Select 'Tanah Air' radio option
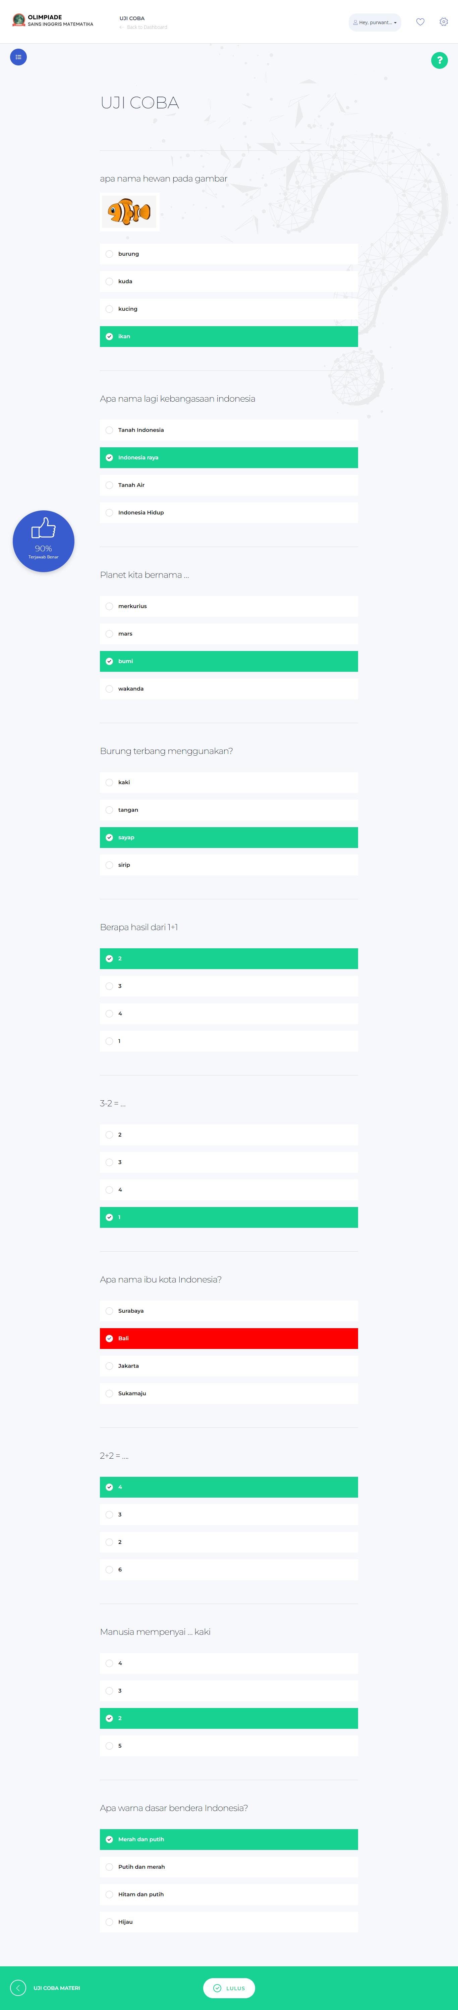The height and width of the screenshot is (2010, 458). [109, 485]
